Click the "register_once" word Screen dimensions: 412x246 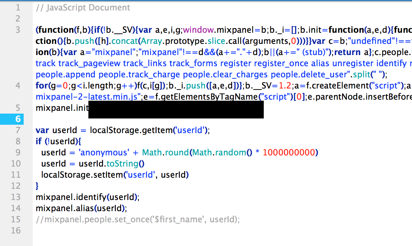(281, 63)
